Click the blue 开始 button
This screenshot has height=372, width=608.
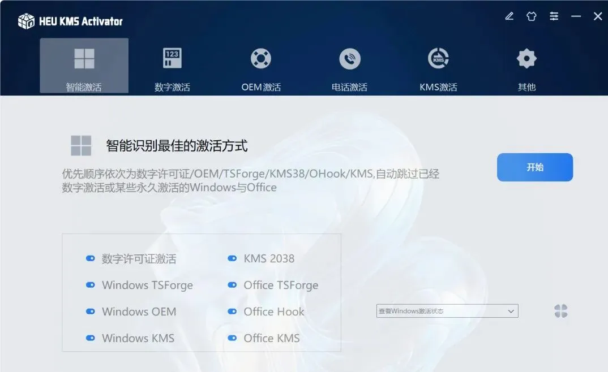535,167
